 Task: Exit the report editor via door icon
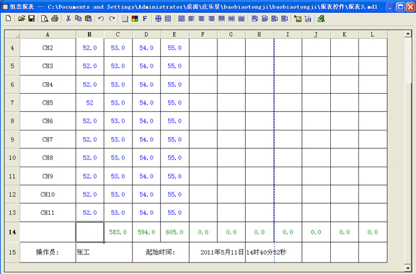click(x=321, y=18)
